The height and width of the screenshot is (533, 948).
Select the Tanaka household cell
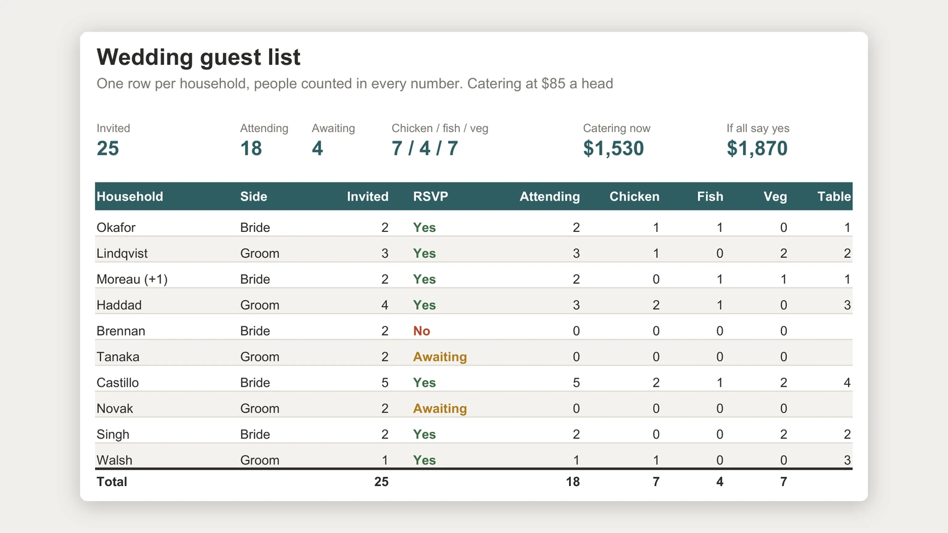point(118,357)
